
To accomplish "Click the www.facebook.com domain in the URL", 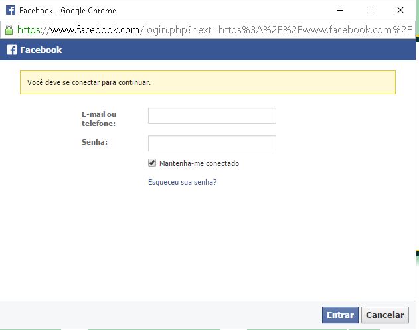I will click(95, 30).
